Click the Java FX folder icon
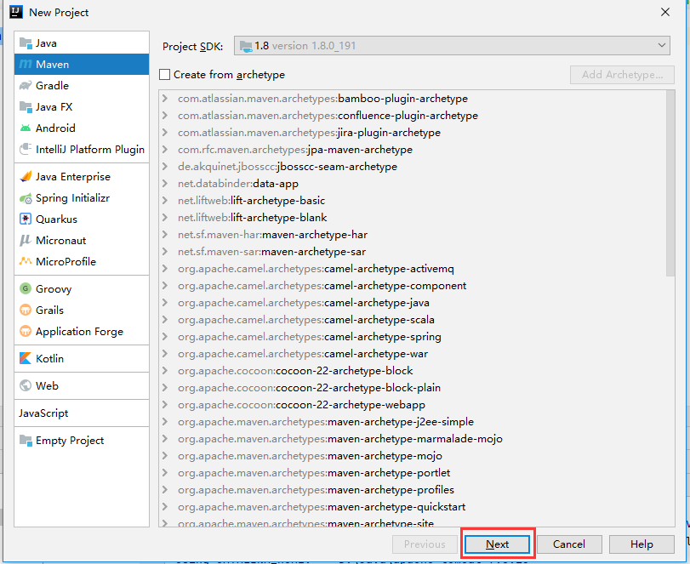The height and width of the screenshot is (564, 690). coord(26,107)
